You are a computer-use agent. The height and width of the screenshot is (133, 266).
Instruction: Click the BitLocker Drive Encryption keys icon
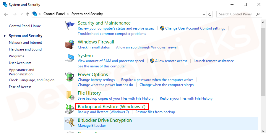(x=70, y=123)
